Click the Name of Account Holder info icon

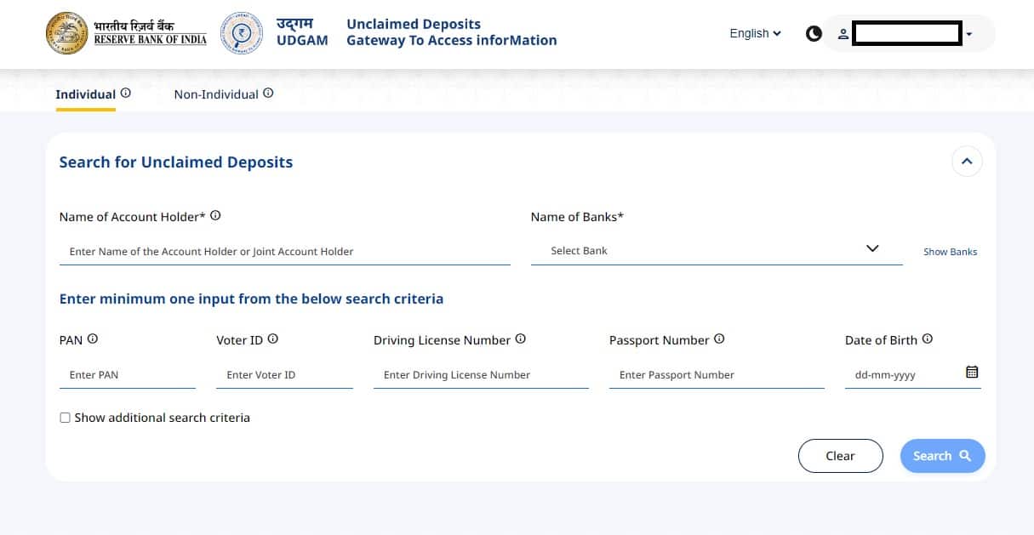(x=215, y=215)
